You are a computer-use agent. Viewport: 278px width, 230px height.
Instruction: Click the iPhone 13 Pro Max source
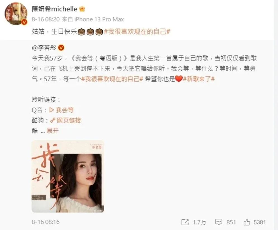(99, 19)
